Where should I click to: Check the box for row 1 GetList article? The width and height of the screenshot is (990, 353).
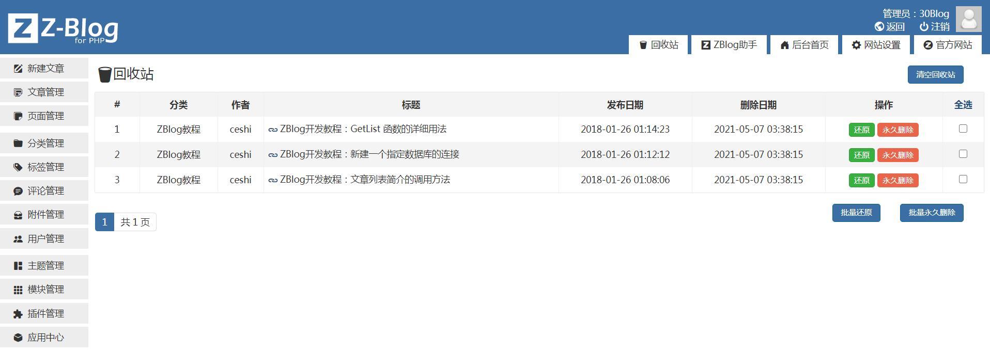click(x=963, y=129)
